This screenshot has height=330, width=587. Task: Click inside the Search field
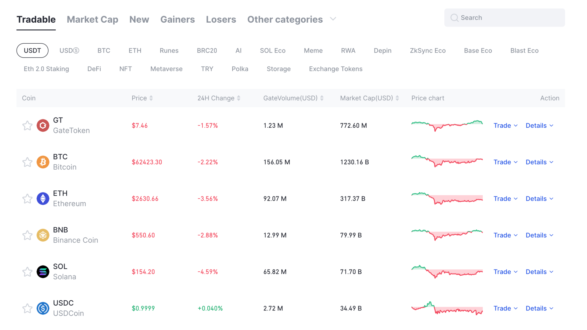504,17
